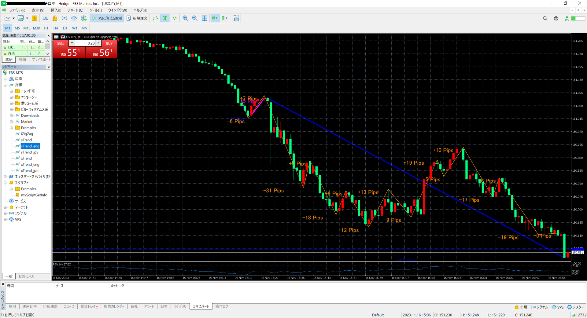Switch chart to candlesticks mode
Viewport: 587px width, 318px height.
pyautogui.click(x=165, y=18)
